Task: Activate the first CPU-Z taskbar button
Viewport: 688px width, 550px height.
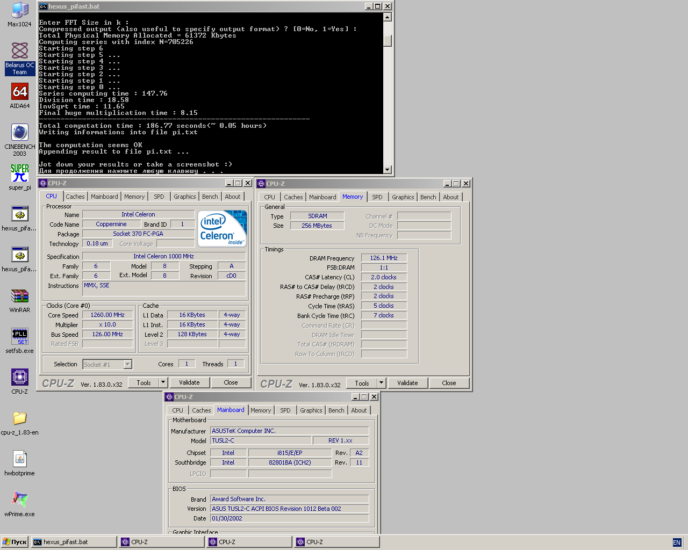Action: pyautogui.click(x=162, y=542)
